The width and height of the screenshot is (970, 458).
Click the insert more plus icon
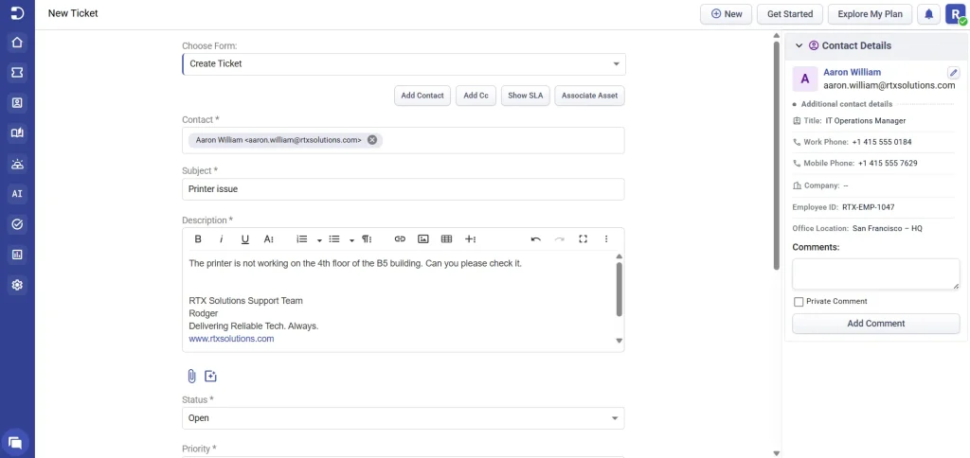coord(470,239)
